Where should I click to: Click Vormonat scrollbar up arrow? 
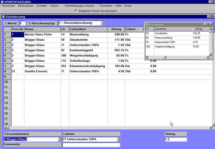[210, 29]
